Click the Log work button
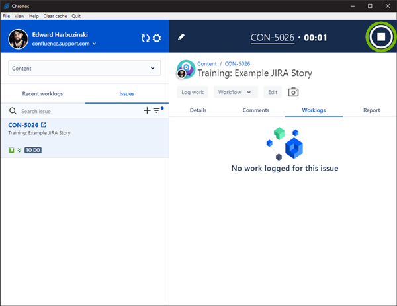The image size is (397, 306). coord(193,92)
